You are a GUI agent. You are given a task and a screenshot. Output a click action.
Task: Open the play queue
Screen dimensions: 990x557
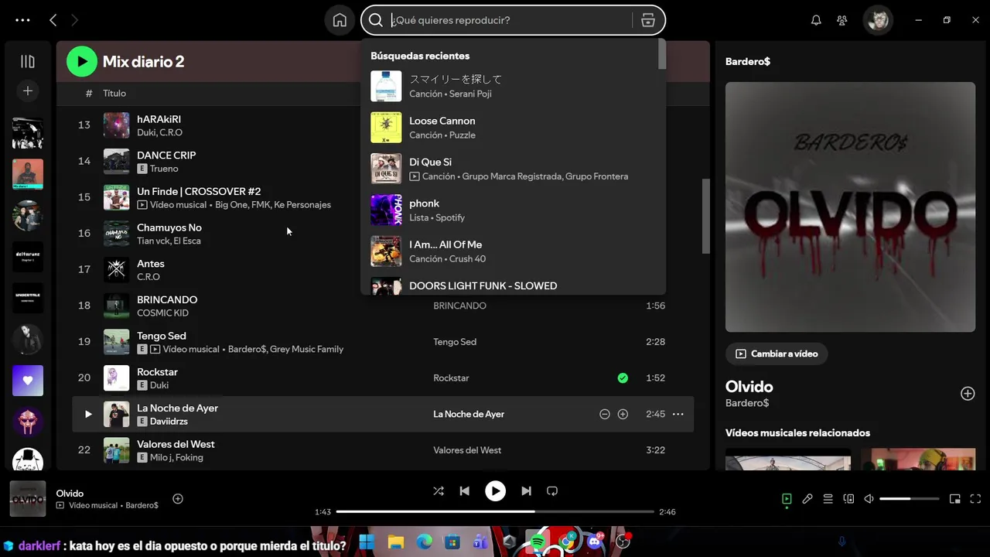pos(828,499)
